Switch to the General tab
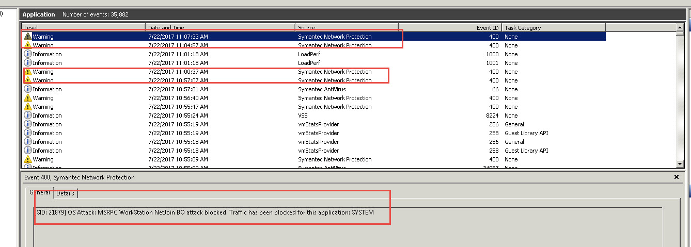Screen dimensions: 691x247 pyautogui.click(x=40, y=192)
